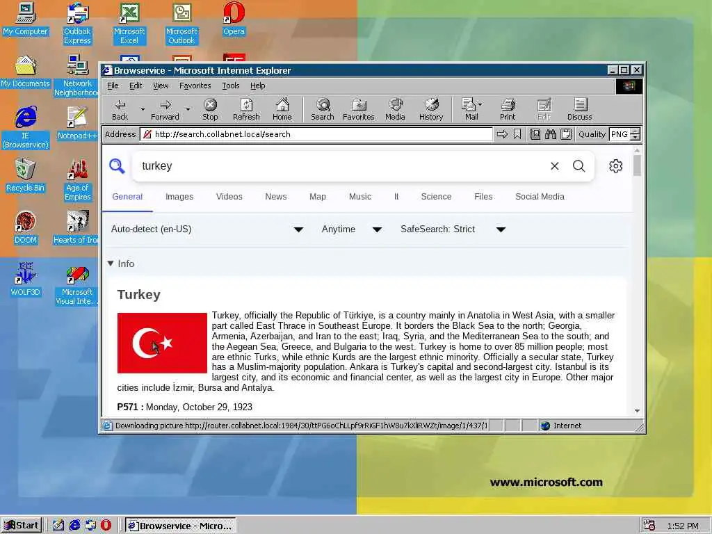
Task: Open the Notepad++ desktop icon
Action: tap(77, 123)
